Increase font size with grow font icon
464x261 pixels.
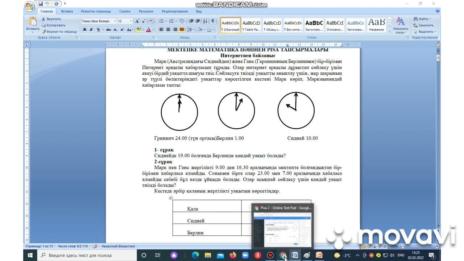click(137, 21)
